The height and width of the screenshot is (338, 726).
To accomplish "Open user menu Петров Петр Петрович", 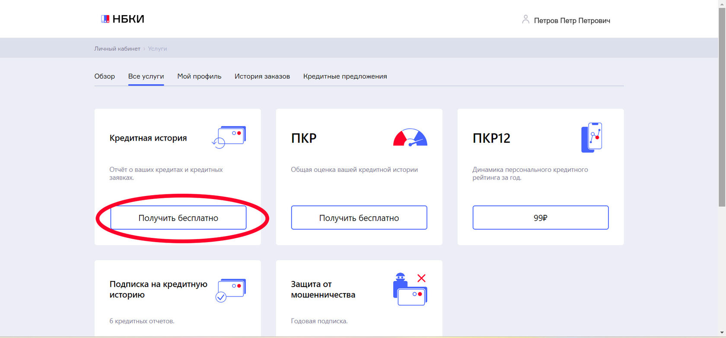I will (x=572, y=20).
